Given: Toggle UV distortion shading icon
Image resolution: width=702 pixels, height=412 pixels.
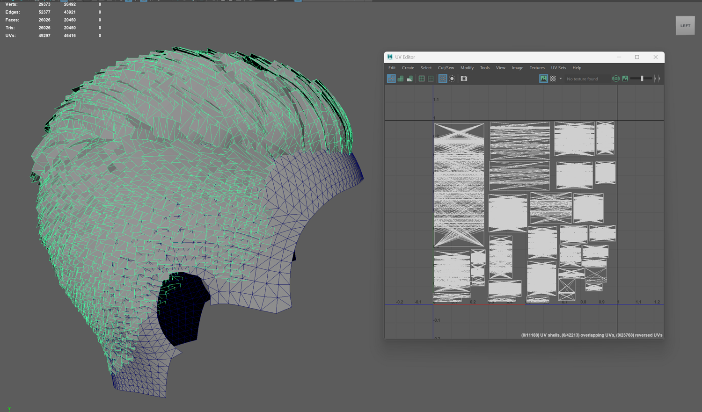Looking at the screenshot, I should click(410, 79).
